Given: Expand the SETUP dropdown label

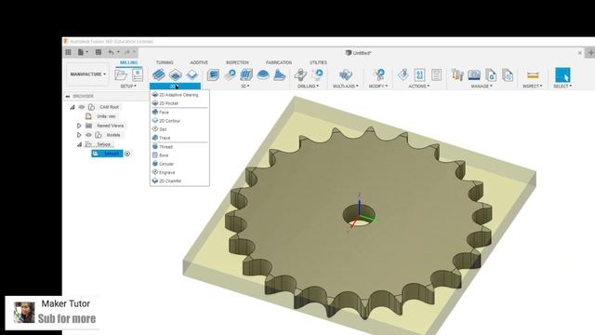Looking at the screenshot, I should tap(128, 87).
